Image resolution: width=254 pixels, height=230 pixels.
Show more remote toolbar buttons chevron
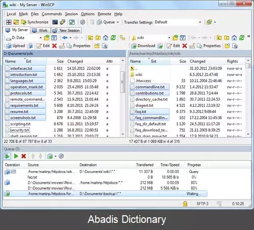[x=248, y=36]
